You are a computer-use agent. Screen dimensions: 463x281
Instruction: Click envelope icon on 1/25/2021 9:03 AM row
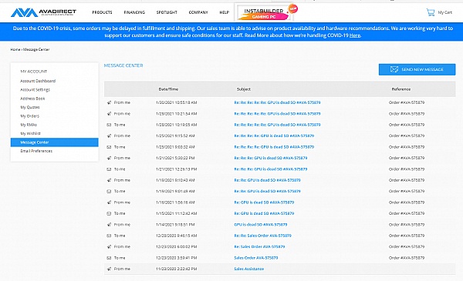pyautogui.click(x=109, y=147)
